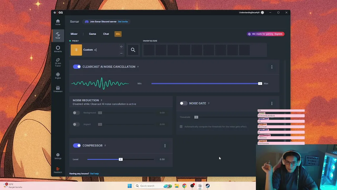Open the 3D Aim Trainer
The width and height of the screenshot is (337, 190).
(58, 62)
